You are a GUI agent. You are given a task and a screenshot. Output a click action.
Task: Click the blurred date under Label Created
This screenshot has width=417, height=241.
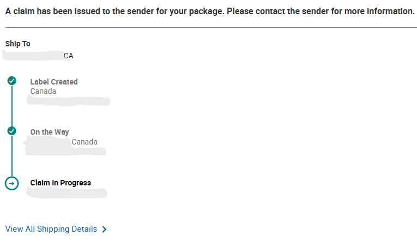(69, 100)
